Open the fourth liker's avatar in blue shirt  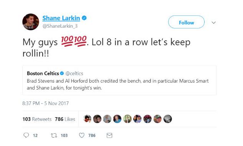pyautogui.click(x=117, y=119)
